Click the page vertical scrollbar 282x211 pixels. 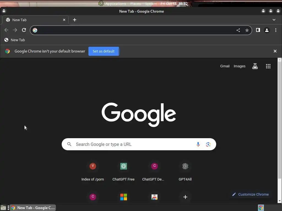click(280, 120)
